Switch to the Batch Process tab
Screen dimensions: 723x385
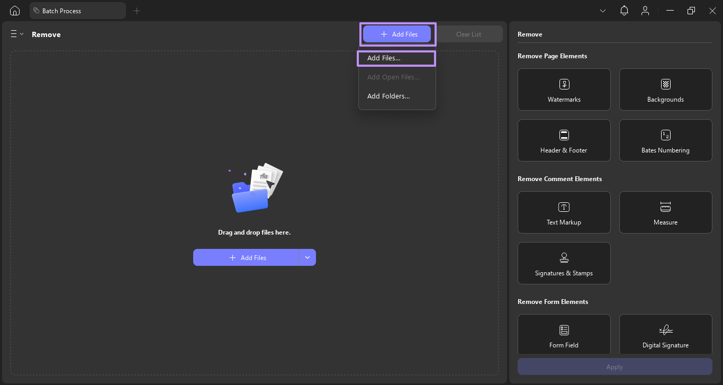coord(78,10)
